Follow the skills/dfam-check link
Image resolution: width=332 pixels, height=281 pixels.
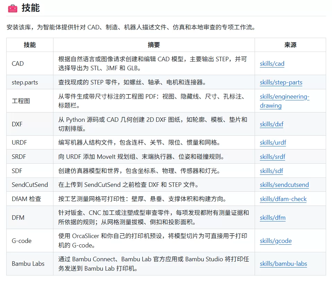(x=283, y=199)
